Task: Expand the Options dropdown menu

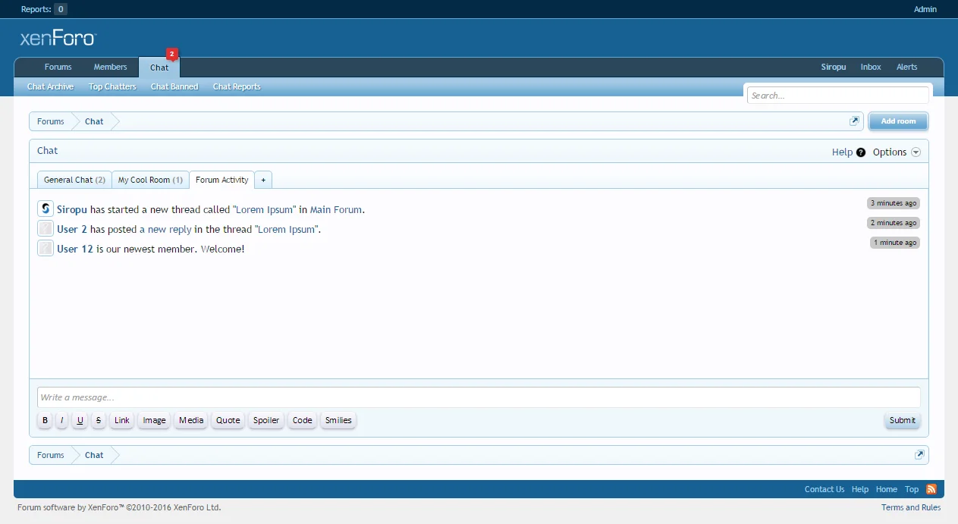Action: [896, 152]
